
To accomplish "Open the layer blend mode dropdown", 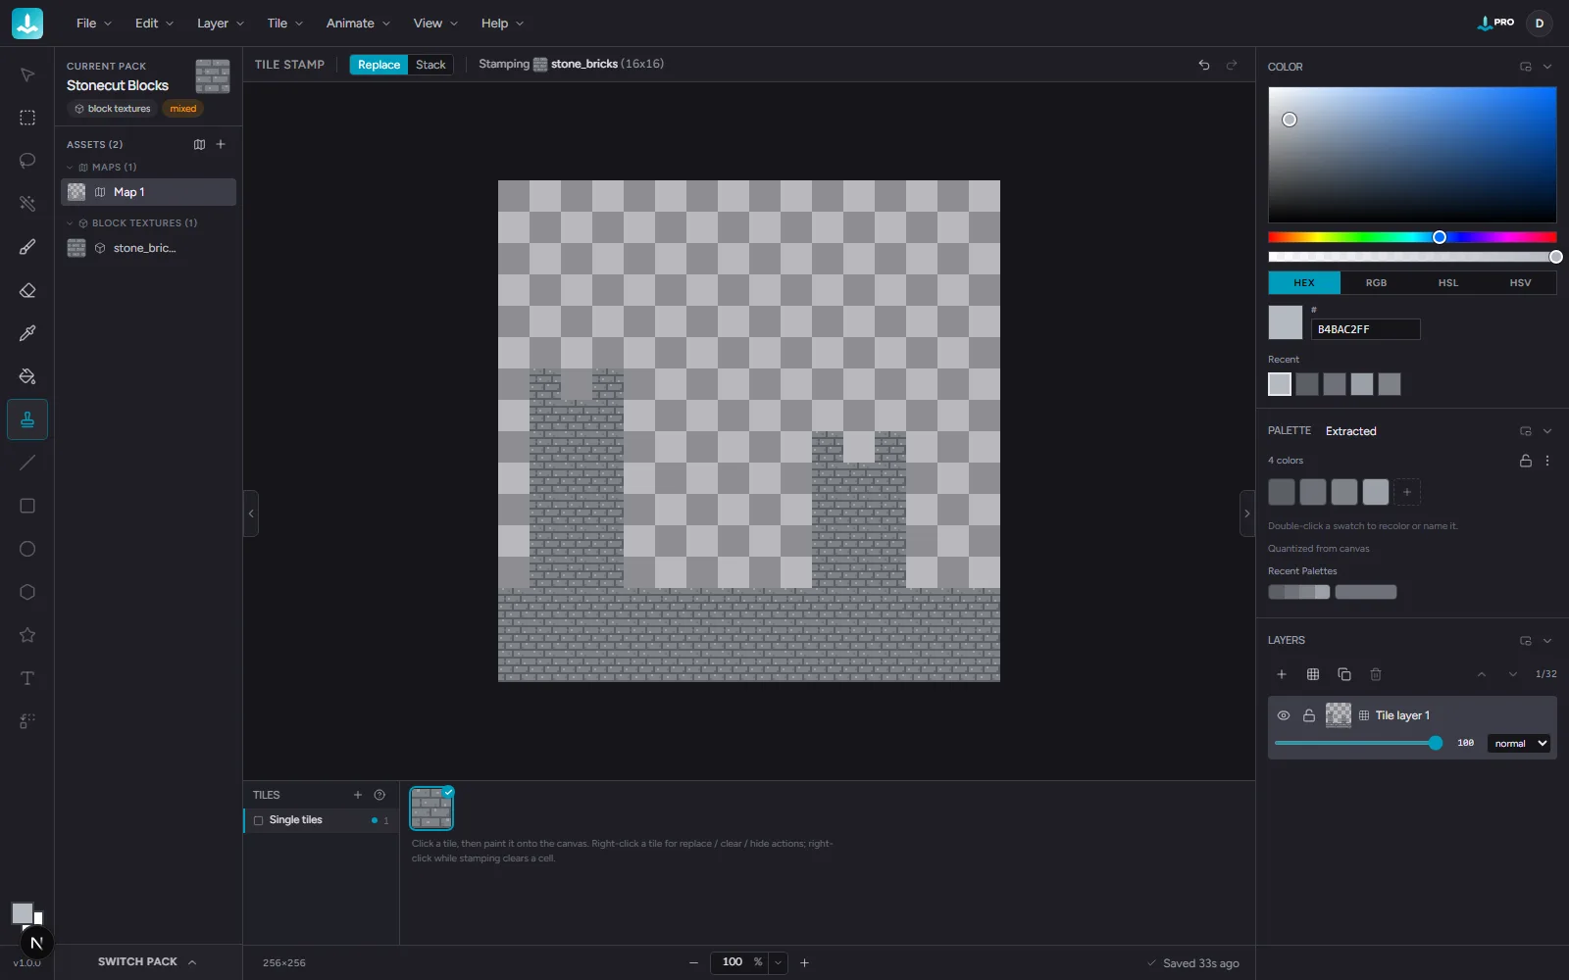I will (x=1519, y=744).
